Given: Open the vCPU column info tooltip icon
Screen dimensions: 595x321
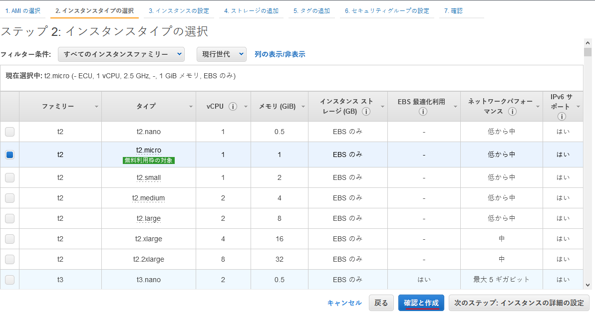Looking at the screenshot, I should tap(233, 106).
